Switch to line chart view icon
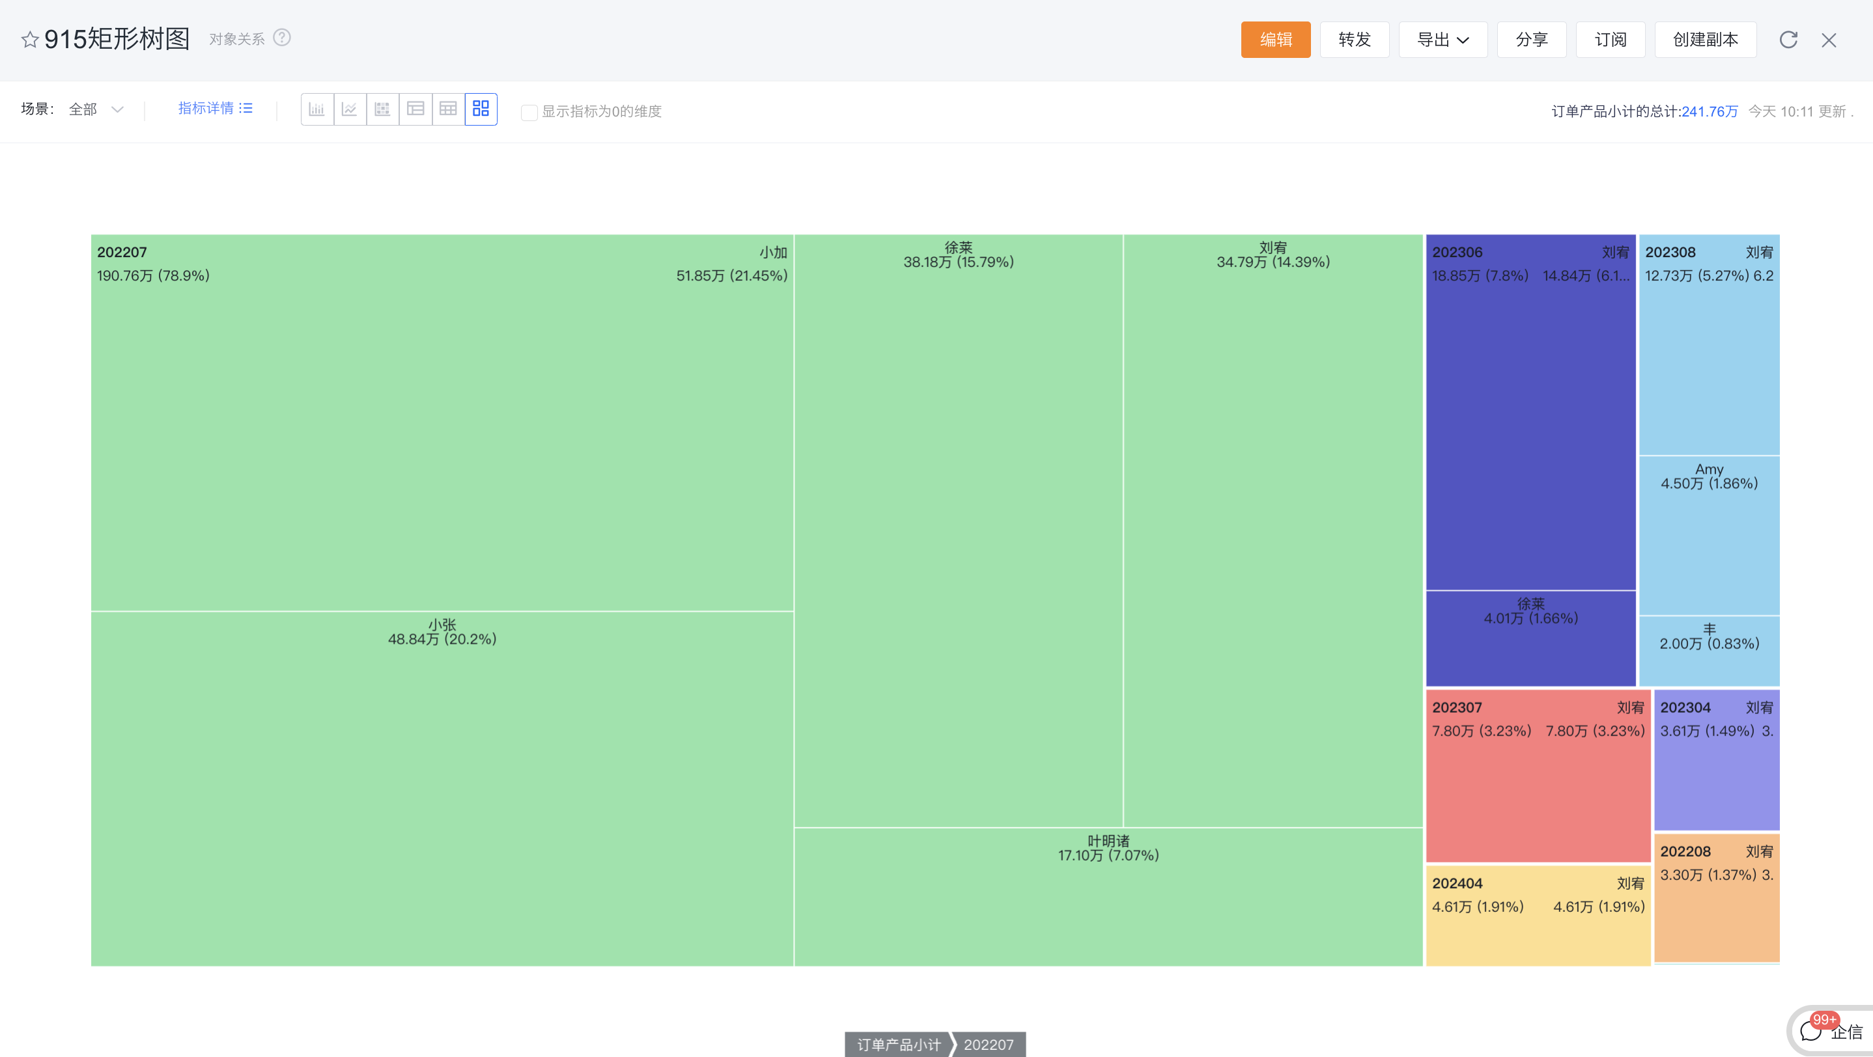 [x=350, y=109]
